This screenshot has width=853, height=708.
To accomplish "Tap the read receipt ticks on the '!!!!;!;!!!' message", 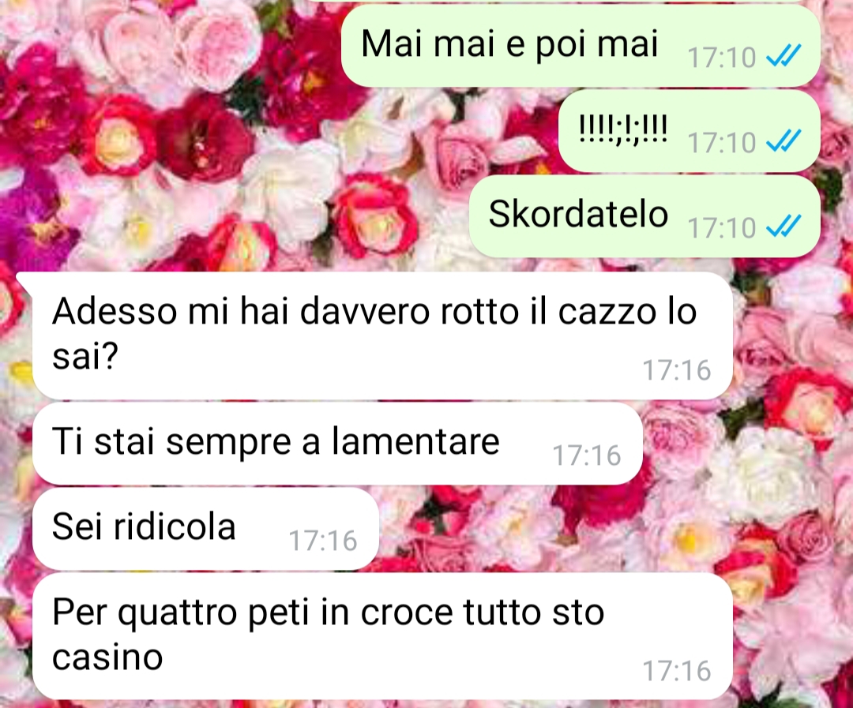I will coord(784,140).
